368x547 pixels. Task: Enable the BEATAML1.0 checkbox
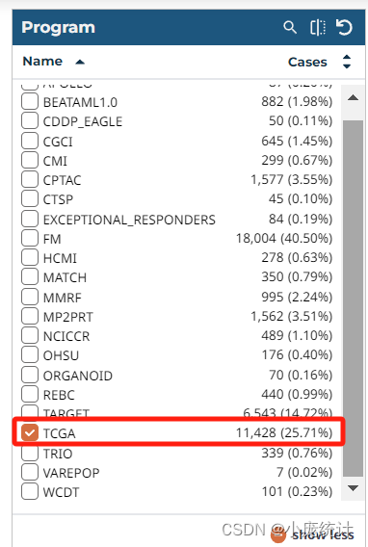30,102
